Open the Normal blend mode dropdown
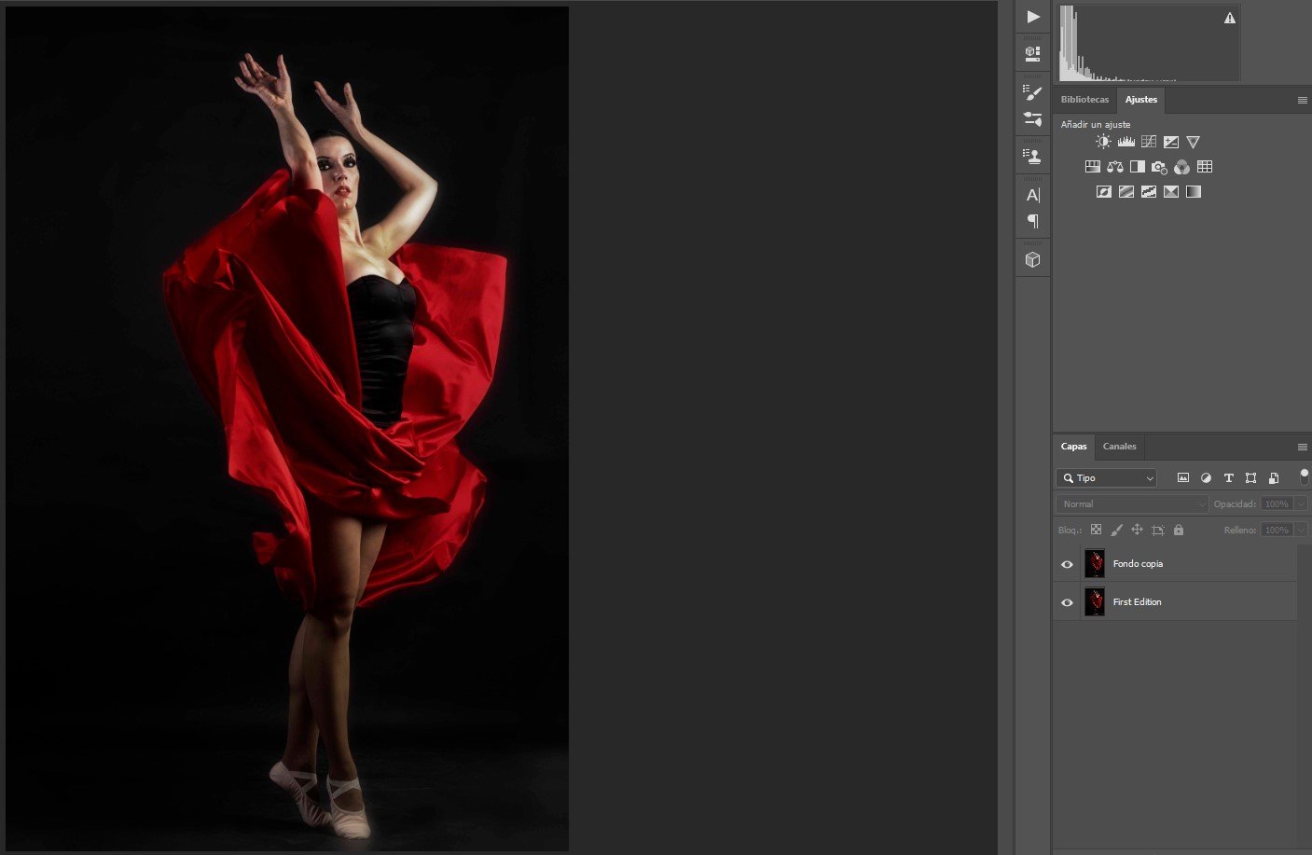 pos(1132,504)
